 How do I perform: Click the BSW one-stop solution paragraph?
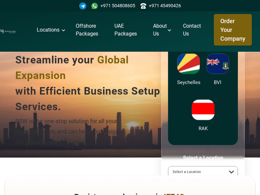coord(70,132)
